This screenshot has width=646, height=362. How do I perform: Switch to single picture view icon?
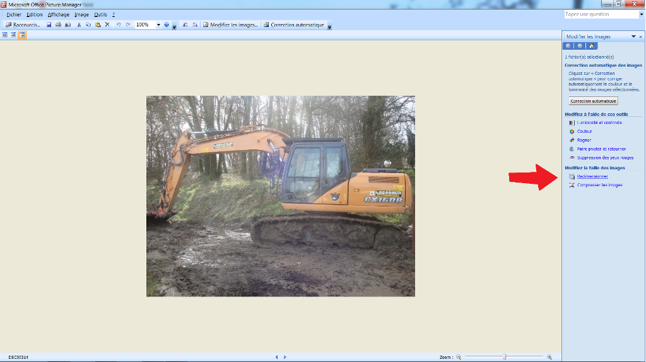pyautogui.click(x=22, y=35)
